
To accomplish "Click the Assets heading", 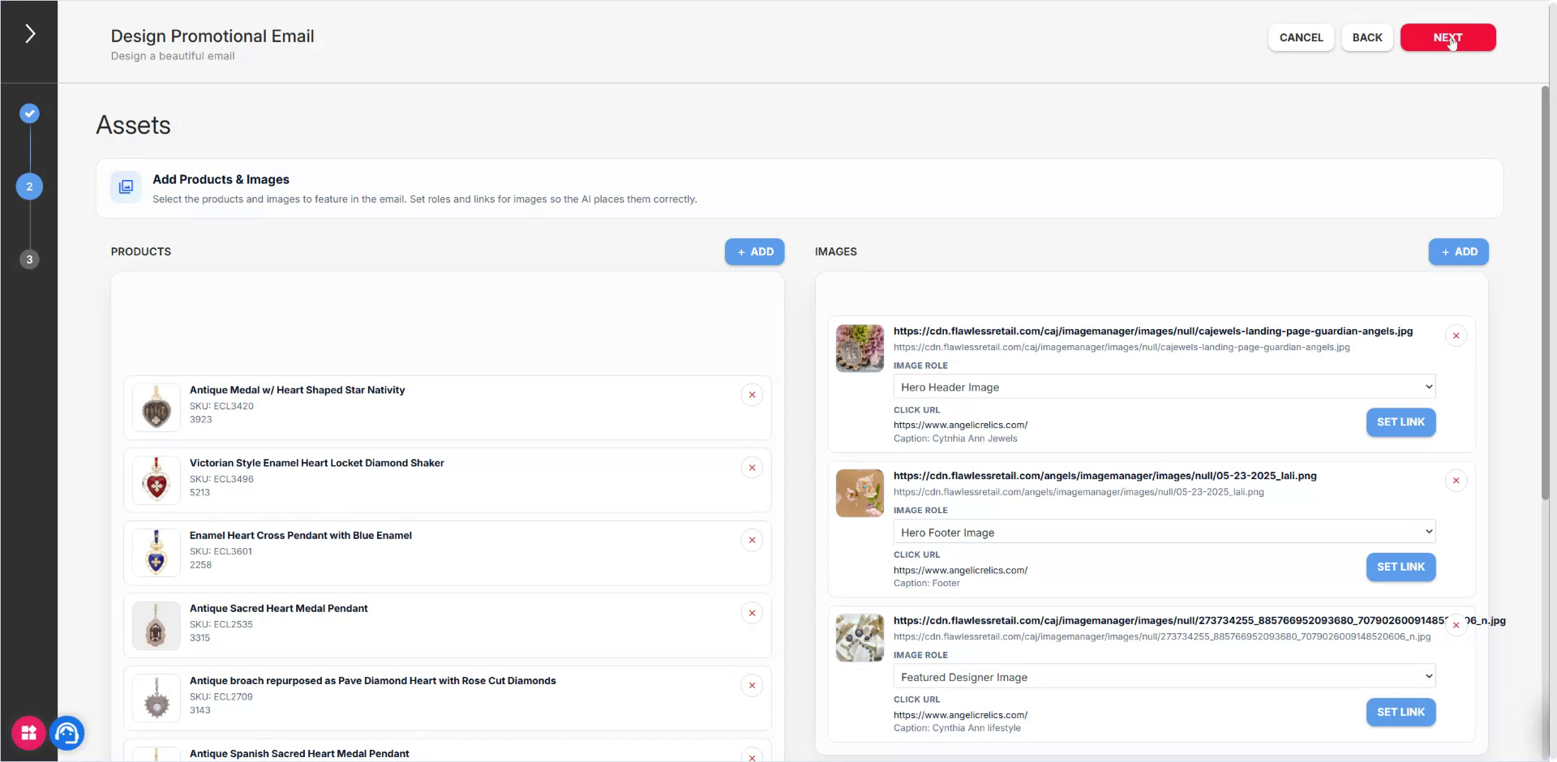I will 134,125.
